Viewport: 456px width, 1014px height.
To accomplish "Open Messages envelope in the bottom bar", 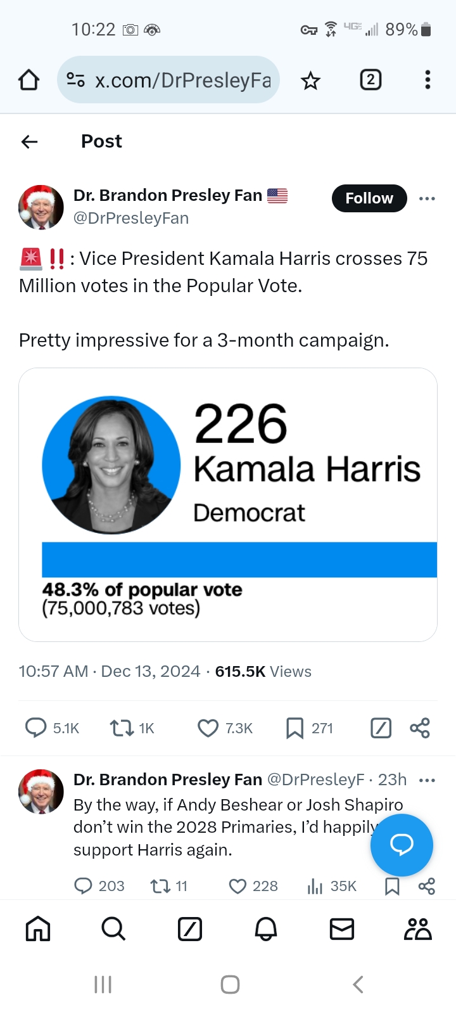I will point(342,929).
